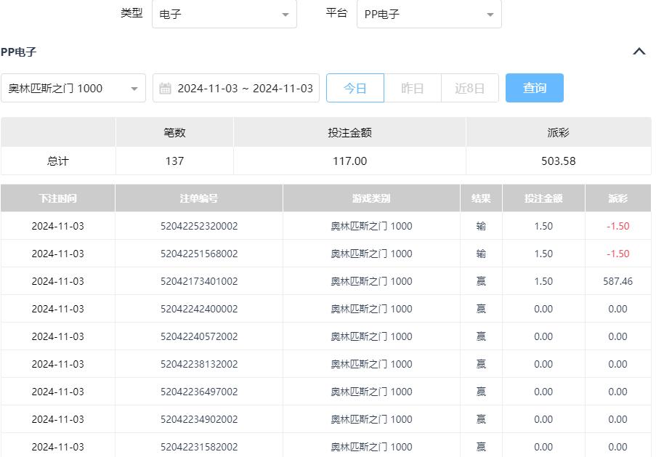Click the 查询 search button
The width and height of the screenshot is (656, 457).
(534, 88)
